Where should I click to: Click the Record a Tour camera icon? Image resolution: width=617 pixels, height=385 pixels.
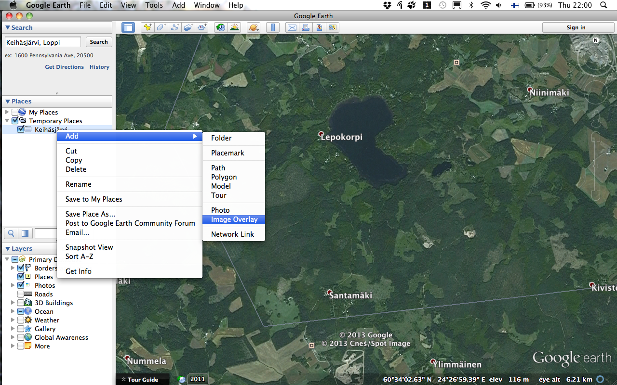coord(202,27)
